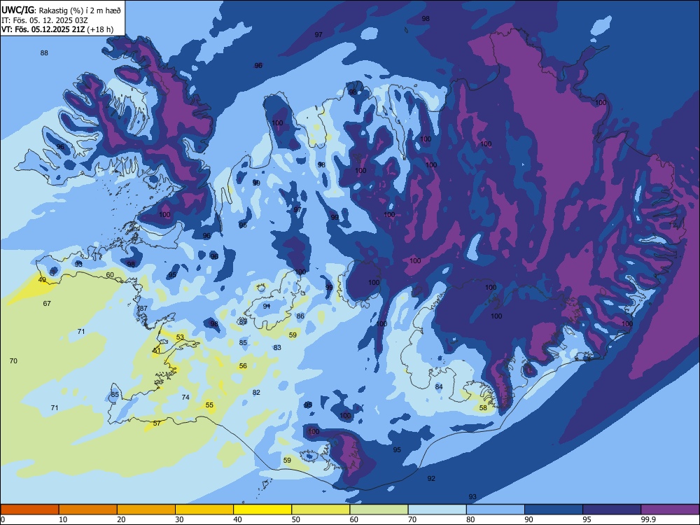The width and height of the screenshot is (700, 525).
Task: Click the map value 56
Action: (x=243, y=365)
